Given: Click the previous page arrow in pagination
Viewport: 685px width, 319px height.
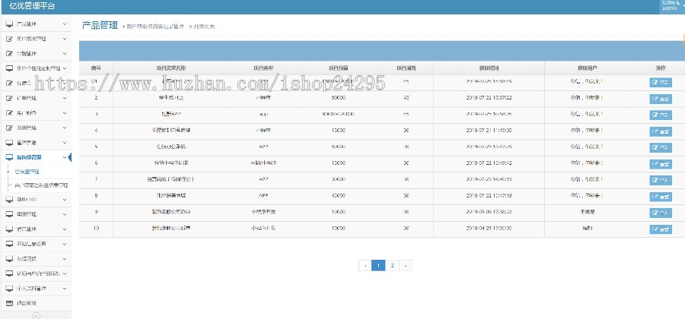Looking at the screenshot, I should click(365, 265).
